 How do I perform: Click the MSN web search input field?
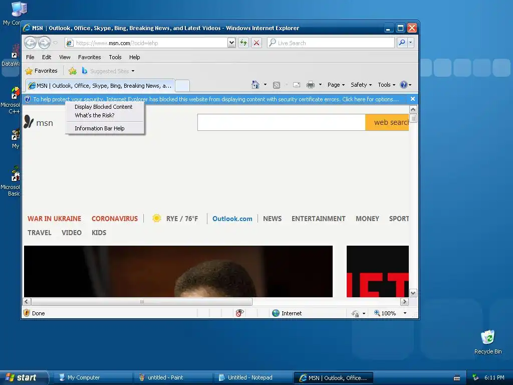click(x=282, y=122)
